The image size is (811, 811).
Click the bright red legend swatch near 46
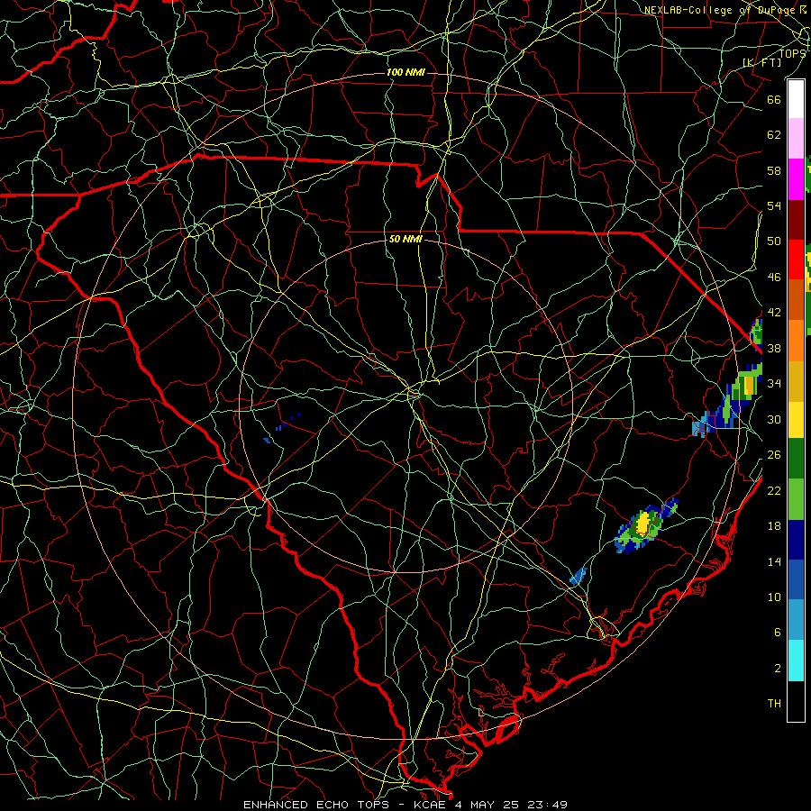click(x=796, y=260)
